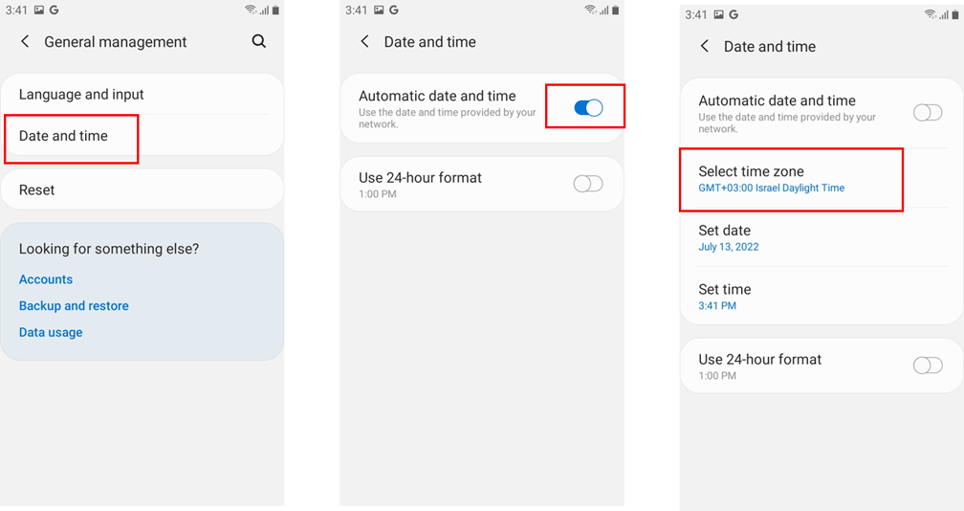Toggle 24-hour format in middle screen
Image resolution: width=964 pixels, height=511 pixels.
pyautogui.click(x=588, y=184)
